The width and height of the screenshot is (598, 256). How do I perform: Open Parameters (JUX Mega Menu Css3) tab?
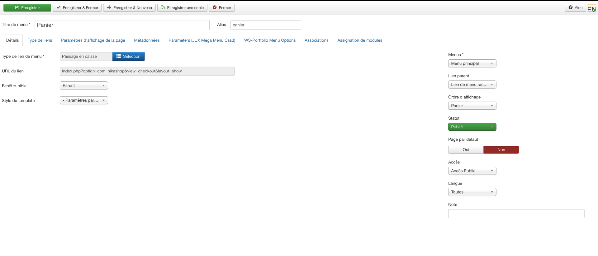[x=202, y=40]
